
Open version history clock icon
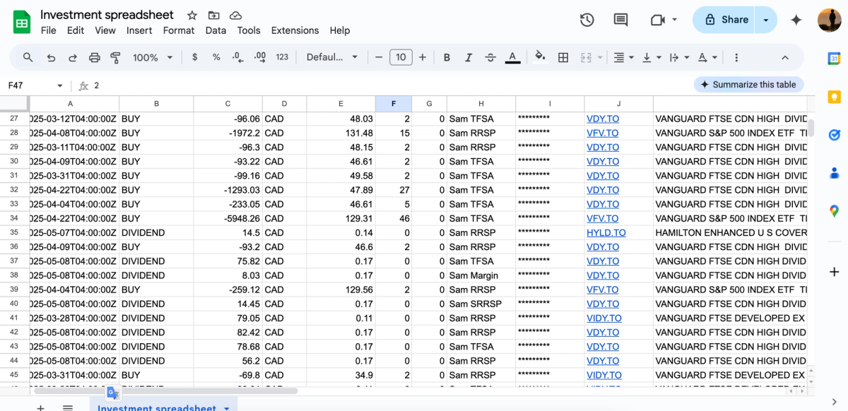[x=587, y=20]
